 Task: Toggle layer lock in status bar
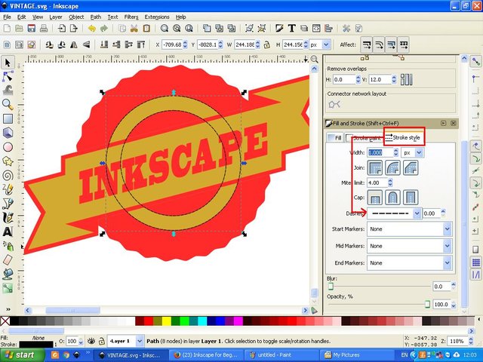pyautogui.click(x=101, y=341)
